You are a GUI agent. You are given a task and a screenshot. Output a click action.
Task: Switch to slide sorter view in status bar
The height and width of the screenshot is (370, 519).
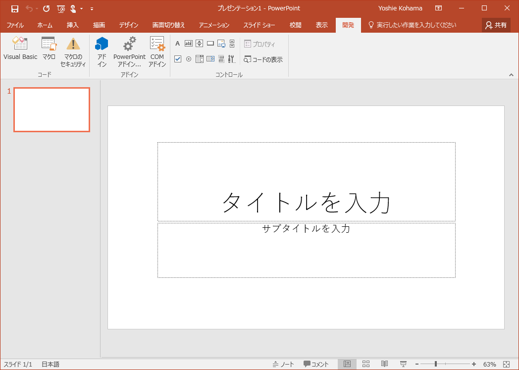tap(366, 364)
